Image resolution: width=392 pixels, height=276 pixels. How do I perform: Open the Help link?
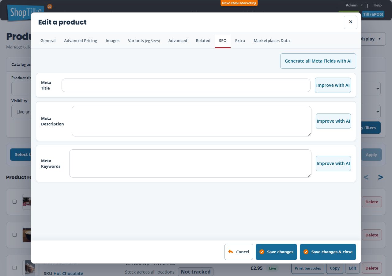pos(378,5)
